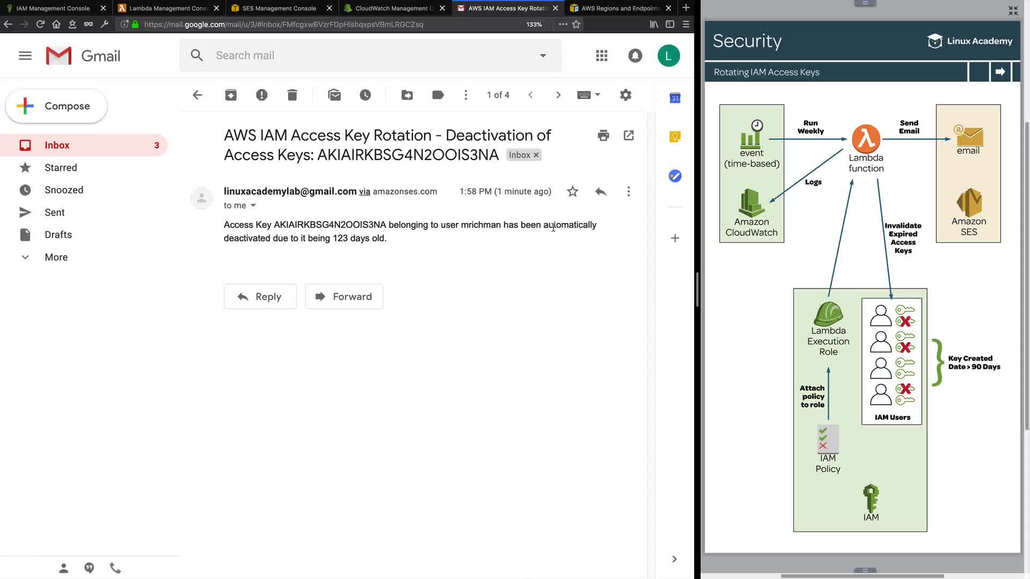Mark email as unread
This screenshot has width=1030, height=579.
click(334, 95)
